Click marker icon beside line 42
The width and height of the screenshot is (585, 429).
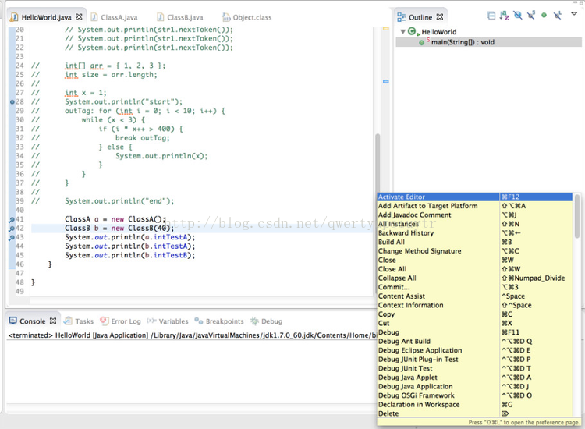[12, 229]
